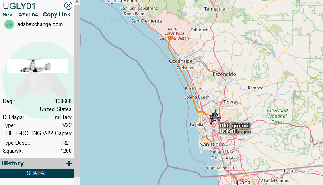This screenshot has height=185, width=323.
Task: Click the Encinitas label on the map
Action: click(193, 89)
